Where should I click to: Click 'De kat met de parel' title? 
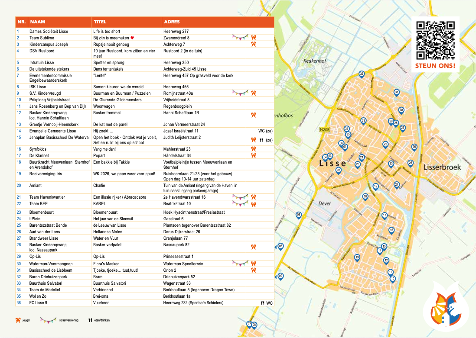pyautogui.click(x=110, y=124)
